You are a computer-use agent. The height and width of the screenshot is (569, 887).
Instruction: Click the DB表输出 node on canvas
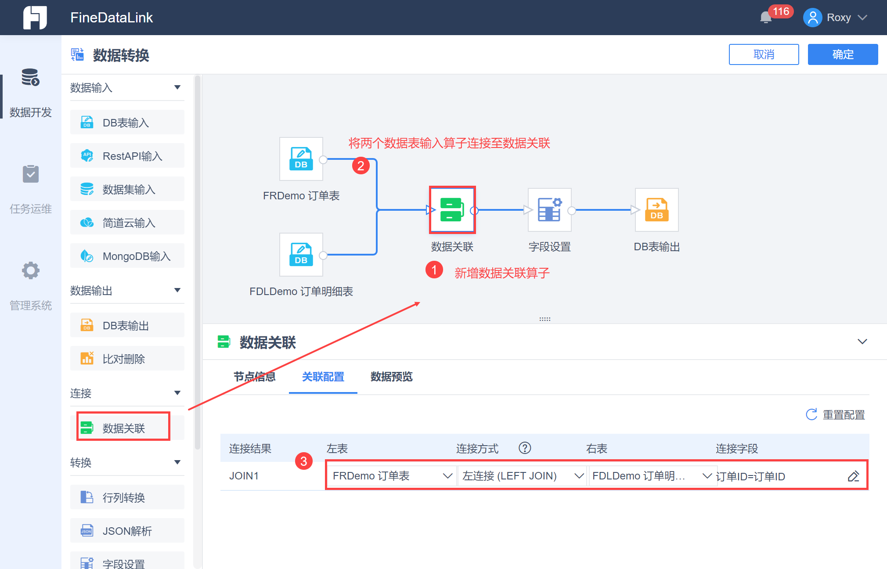(656, 210)
